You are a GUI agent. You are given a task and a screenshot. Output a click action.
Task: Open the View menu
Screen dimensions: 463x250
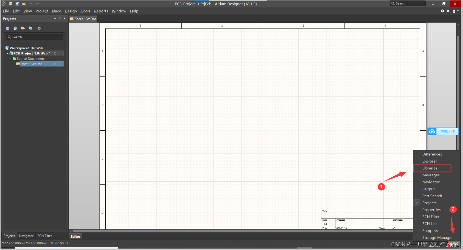point(27,11)
